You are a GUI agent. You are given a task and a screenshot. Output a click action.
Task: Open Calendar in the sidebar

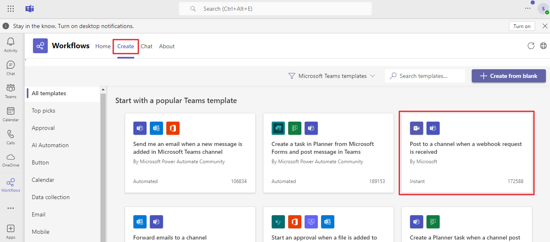point(11,114)
